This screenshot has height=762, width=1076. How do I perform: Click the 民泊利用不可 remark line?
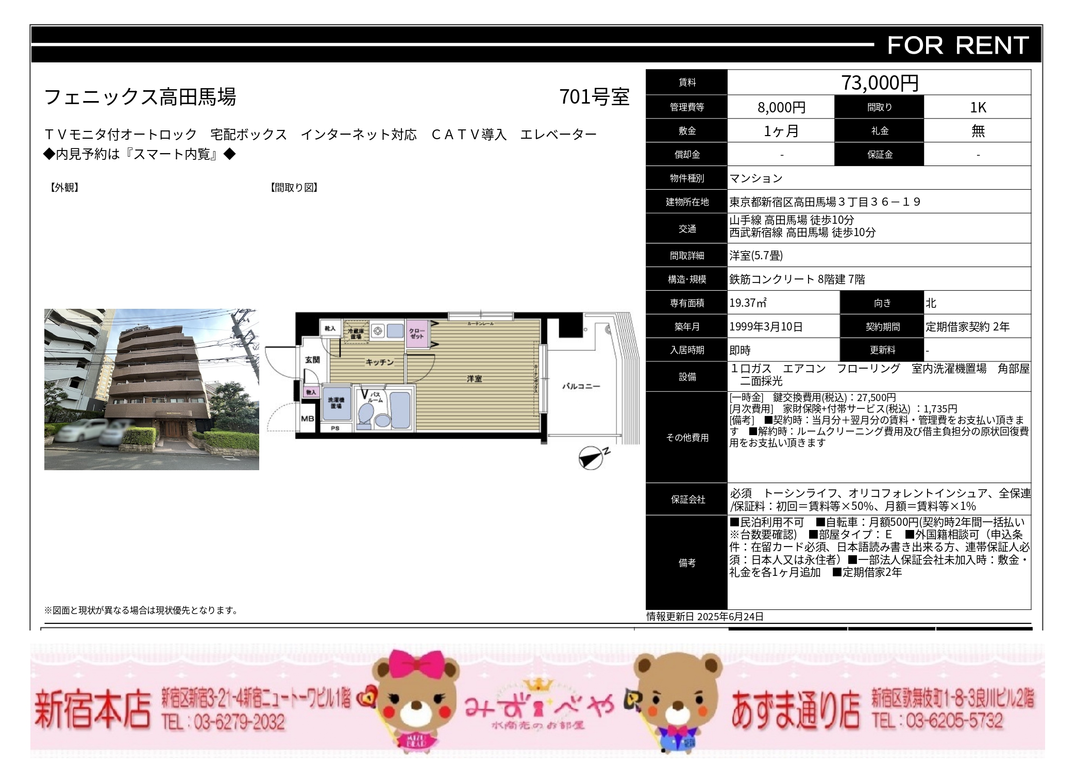click(x=766, y=522)
